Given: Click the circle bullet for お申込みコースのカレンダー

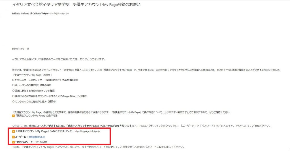Looking at the screenshot, I should tap(13, 80).
